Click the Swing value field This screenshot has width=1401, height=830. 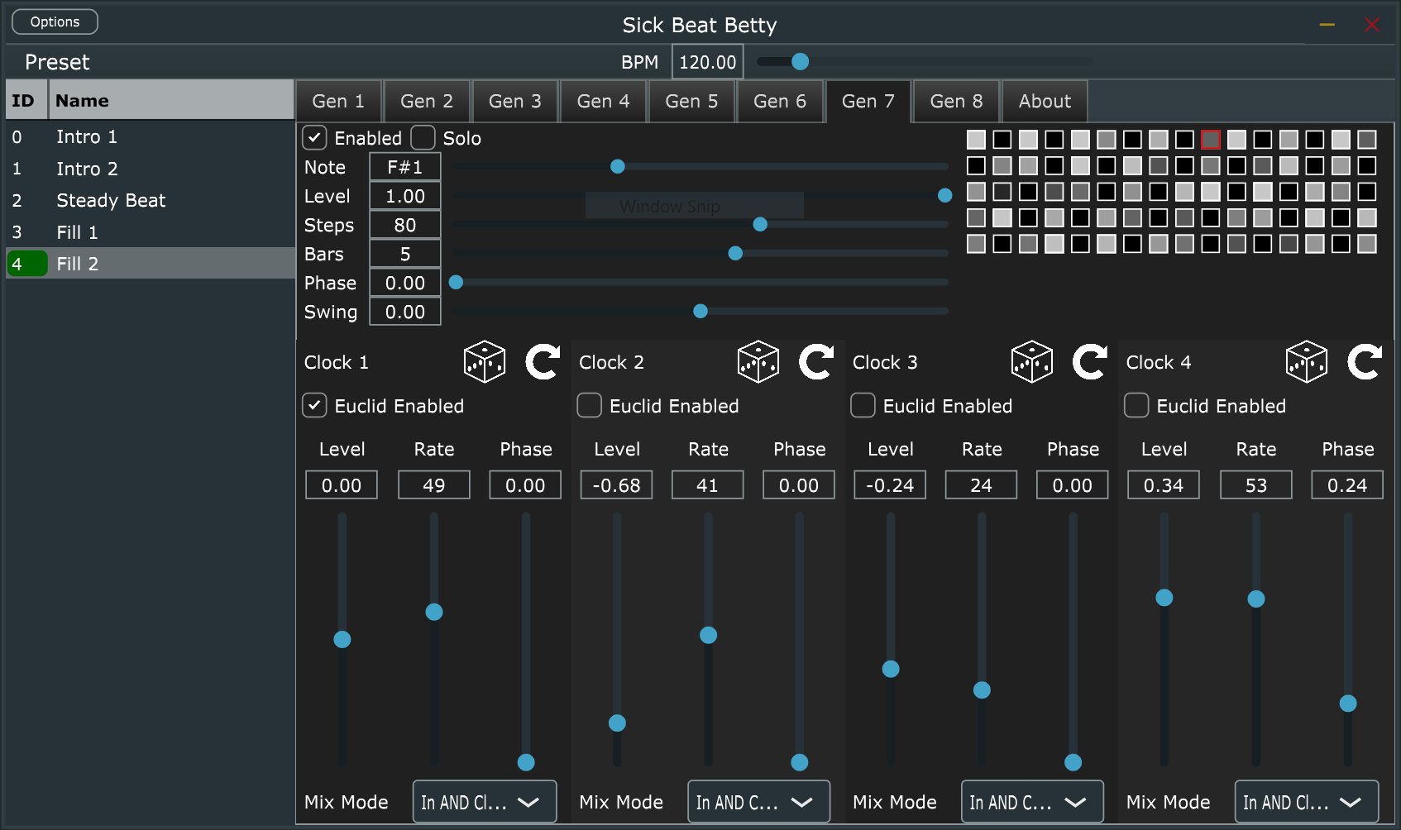[x=405, y=312]
